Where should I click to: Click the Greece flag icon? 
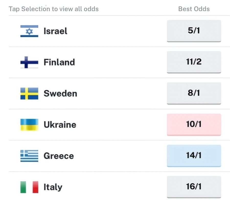(x=29, y=156)
